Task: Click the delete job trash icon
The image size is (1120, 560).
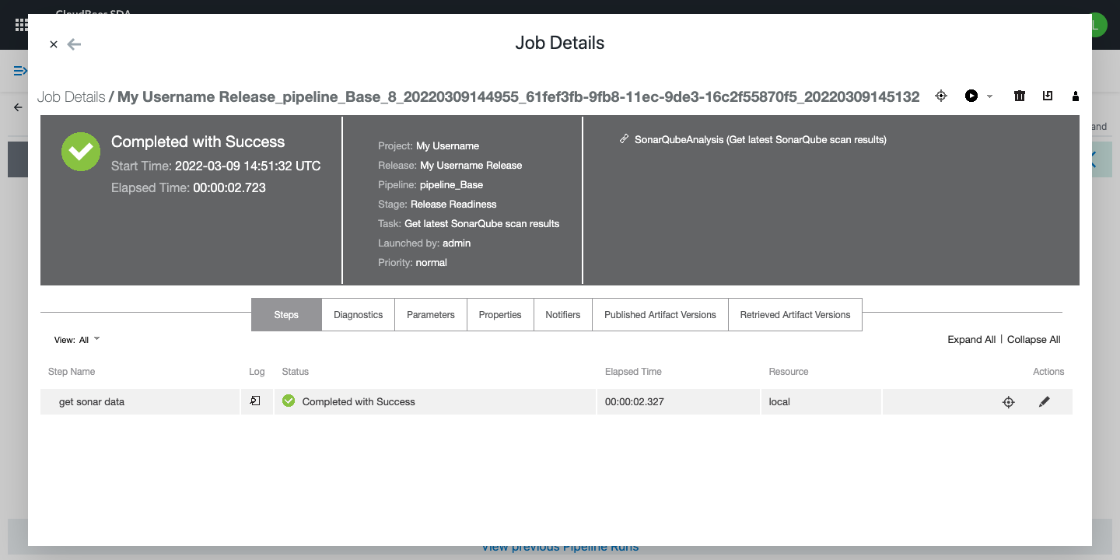Action: [1019, 96]
